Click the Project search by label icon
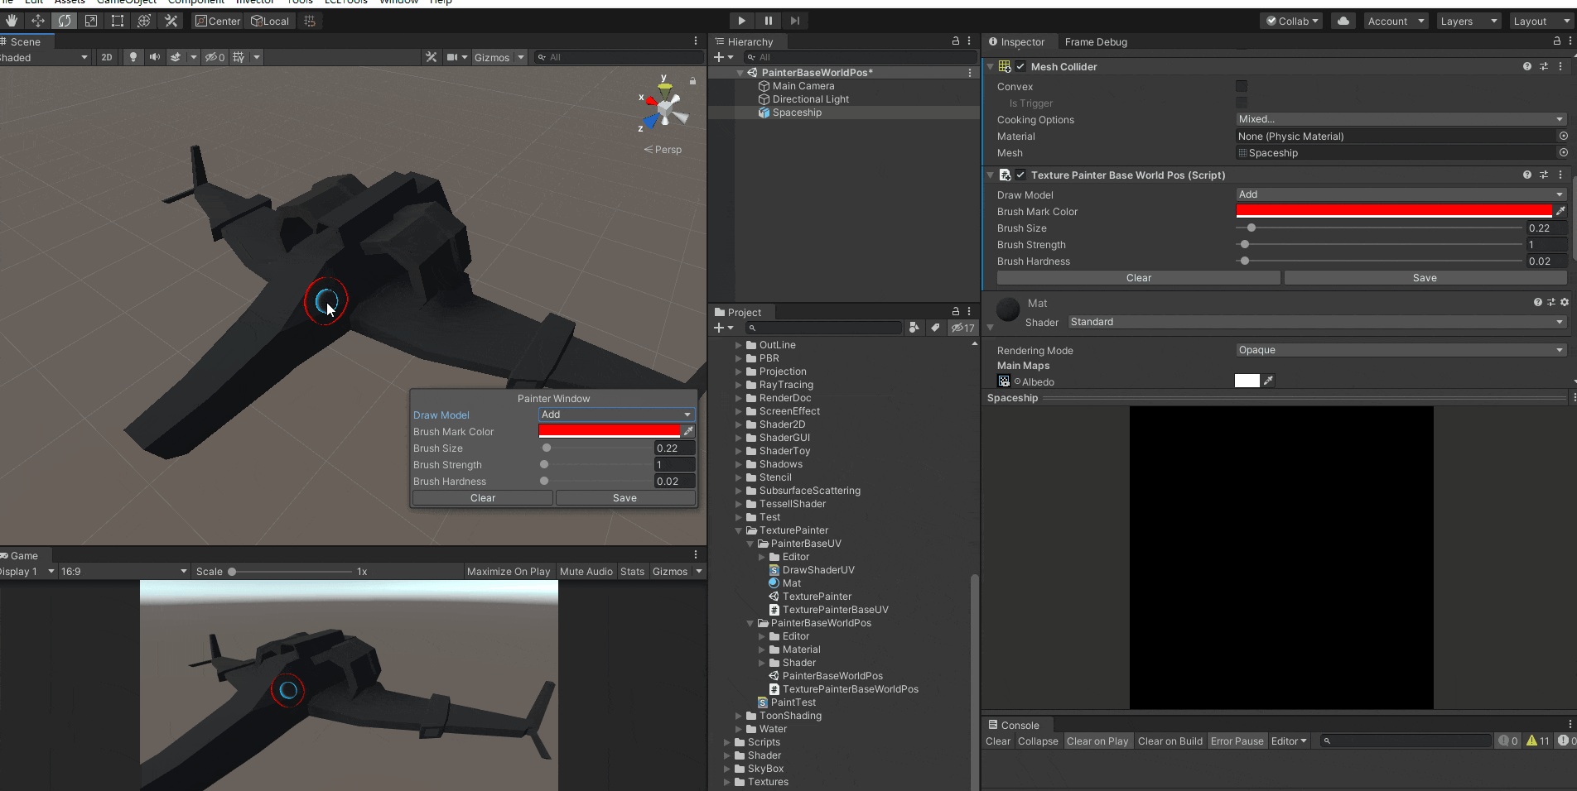This screenshot has height=791, width=1577. coord(935,328)
